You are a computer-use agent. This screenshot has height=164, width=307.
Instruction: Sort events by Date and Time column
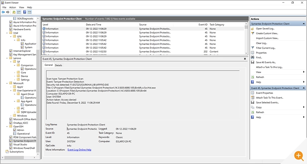tap(112, 25)
